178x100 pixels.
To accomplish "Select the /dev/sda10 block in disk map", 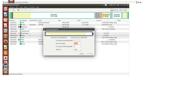I will (106, 16).
